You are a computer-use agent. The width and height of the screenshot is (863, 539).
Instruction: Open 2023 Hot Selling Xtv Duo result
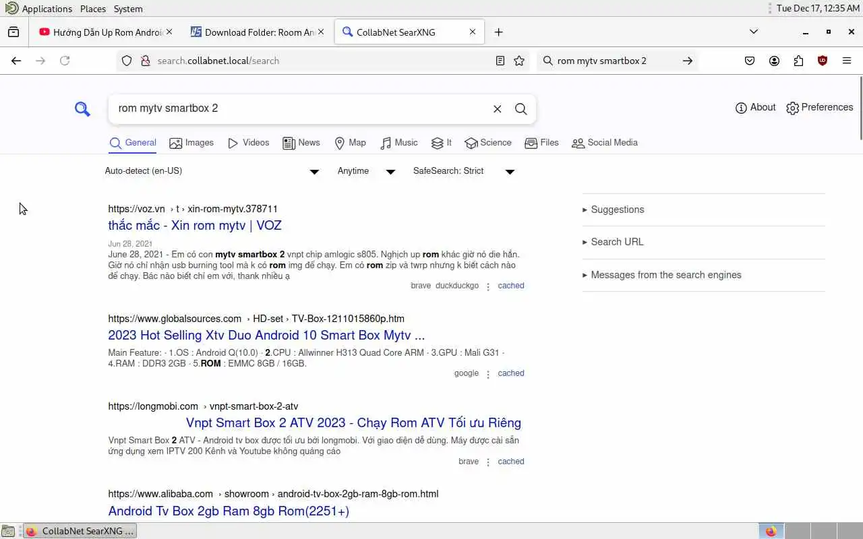[x=266, y=335]
